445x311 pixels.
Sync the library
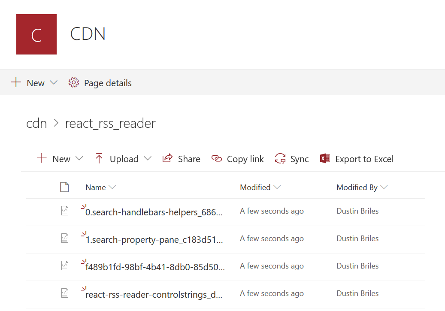tap(300, 159)
